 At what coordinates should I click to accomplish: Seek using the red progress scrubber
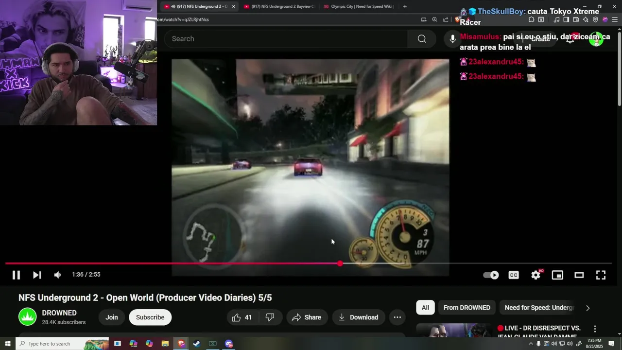pos(340,263)
